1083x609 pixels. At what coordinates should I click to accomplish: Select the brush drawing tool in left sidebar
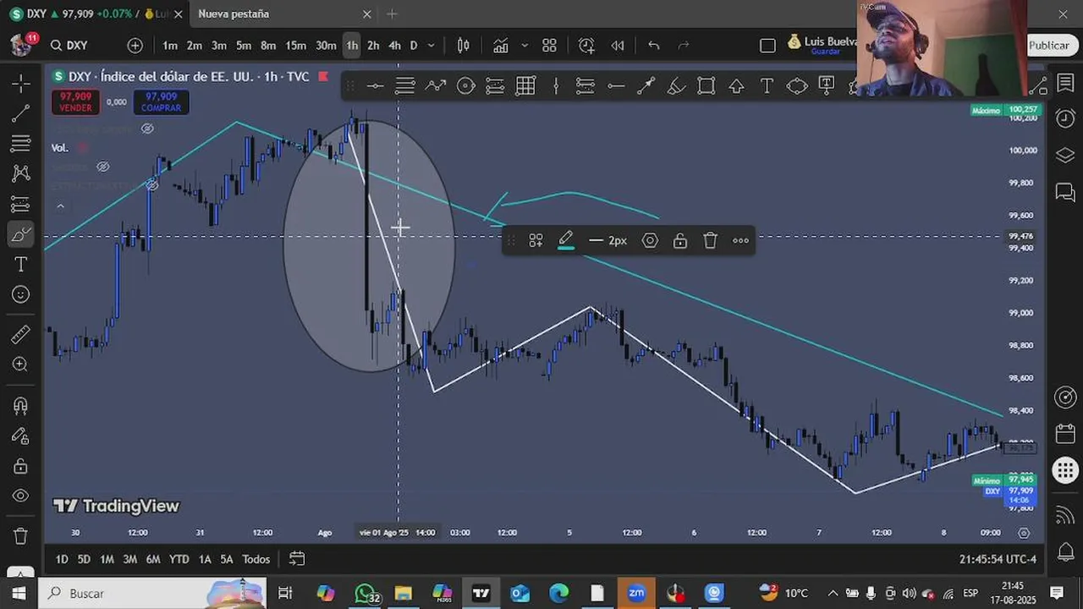21,234
